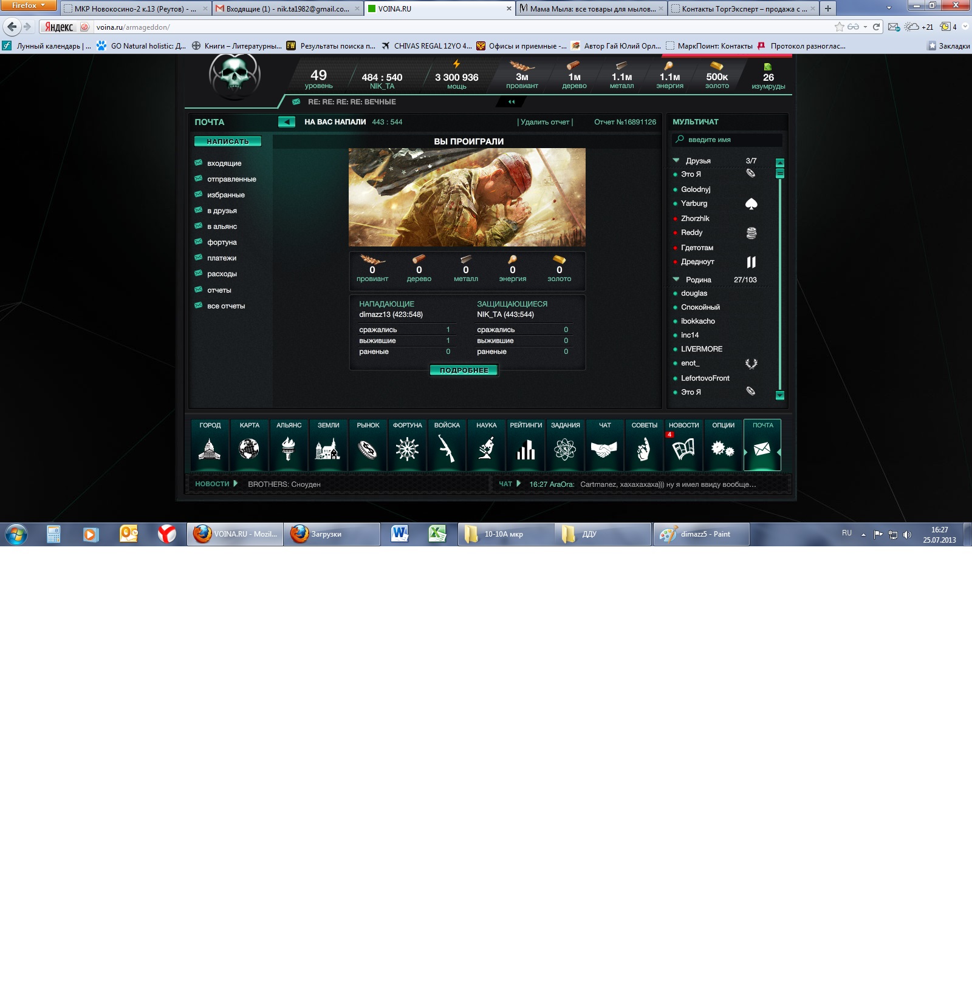Open the ГОРОД city icon
Viewport: 972px width, 1004px height.
point(210,449)
